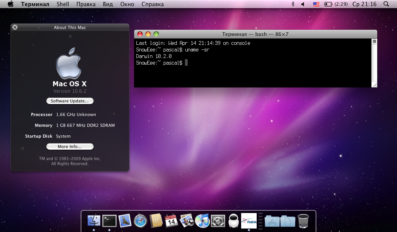Viewport: 397px width, 232px height.
Task: Click the empty prompt line with the cursor
Action: (x=162, y=63)
